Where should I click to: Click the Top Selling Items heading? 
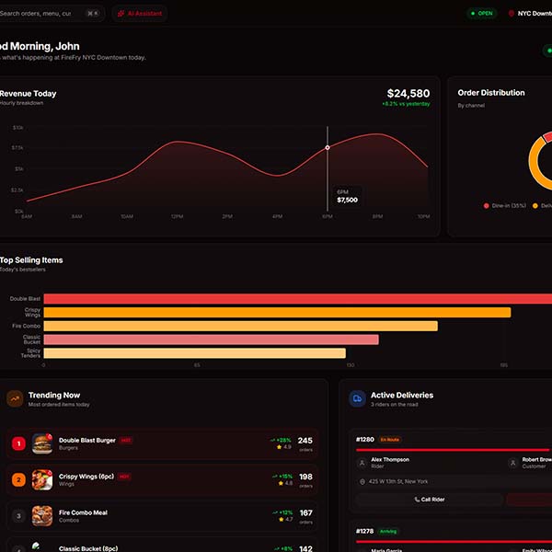31,260
